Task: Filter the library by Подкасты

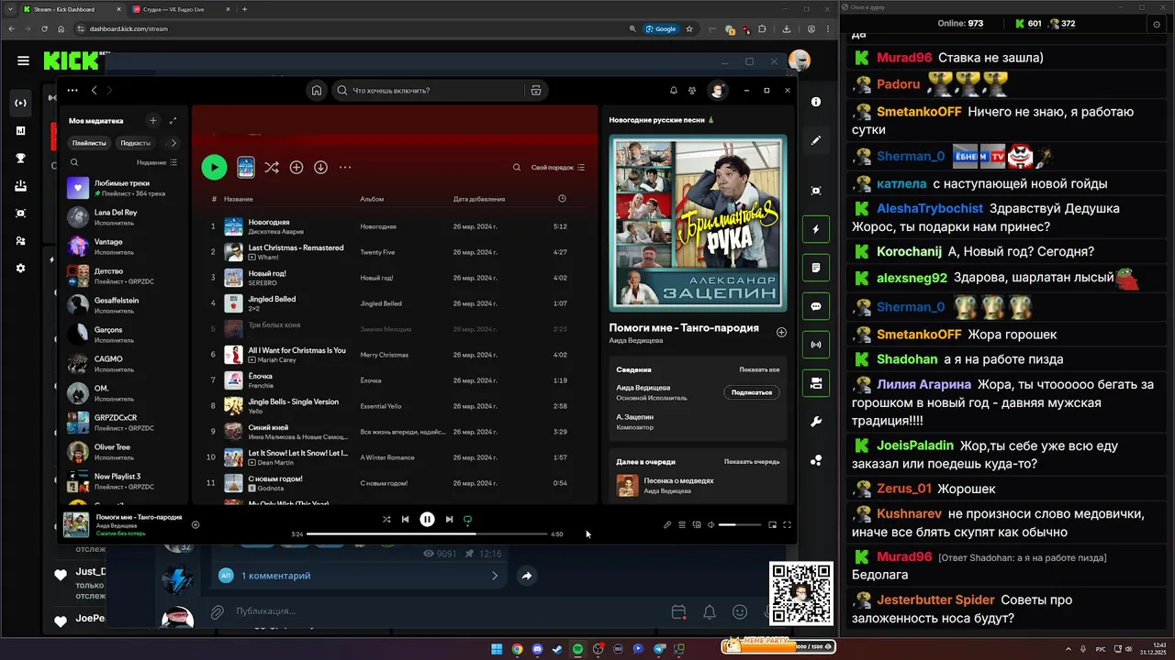Action: click(135, 143)
